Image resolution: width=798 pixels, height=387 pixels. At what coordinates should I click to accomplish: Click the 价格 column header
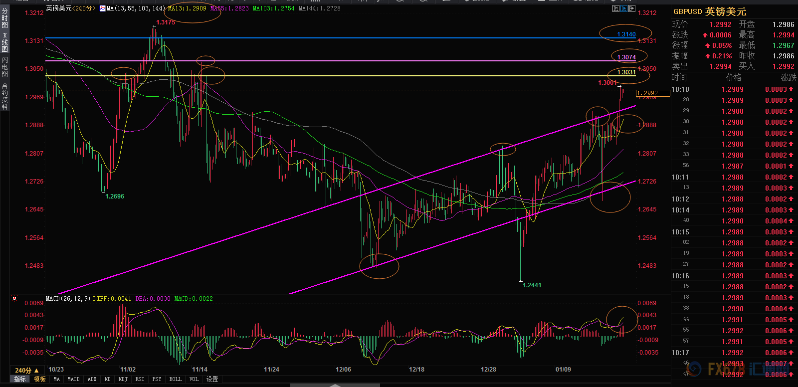pos(734,77)
